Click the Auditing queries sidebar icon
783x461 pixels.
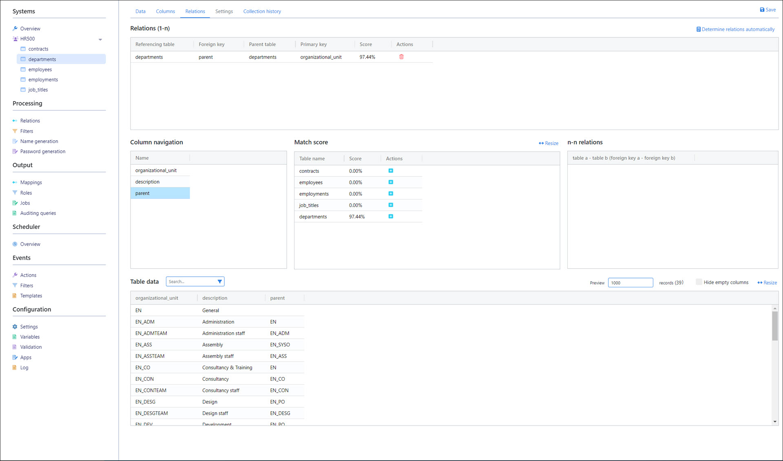[15, 213]
